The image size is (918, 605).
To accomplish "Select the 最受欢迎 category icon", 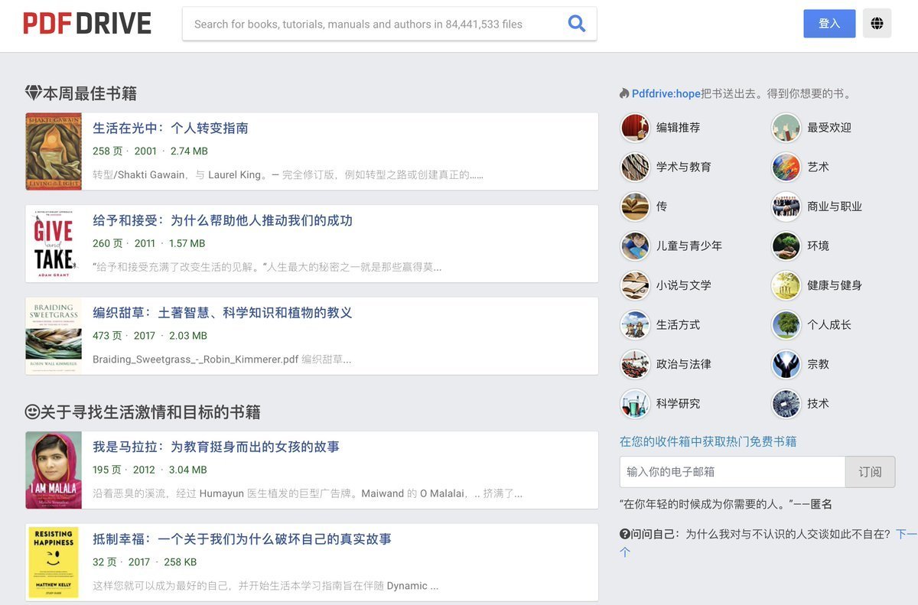I will click(786, 127).
